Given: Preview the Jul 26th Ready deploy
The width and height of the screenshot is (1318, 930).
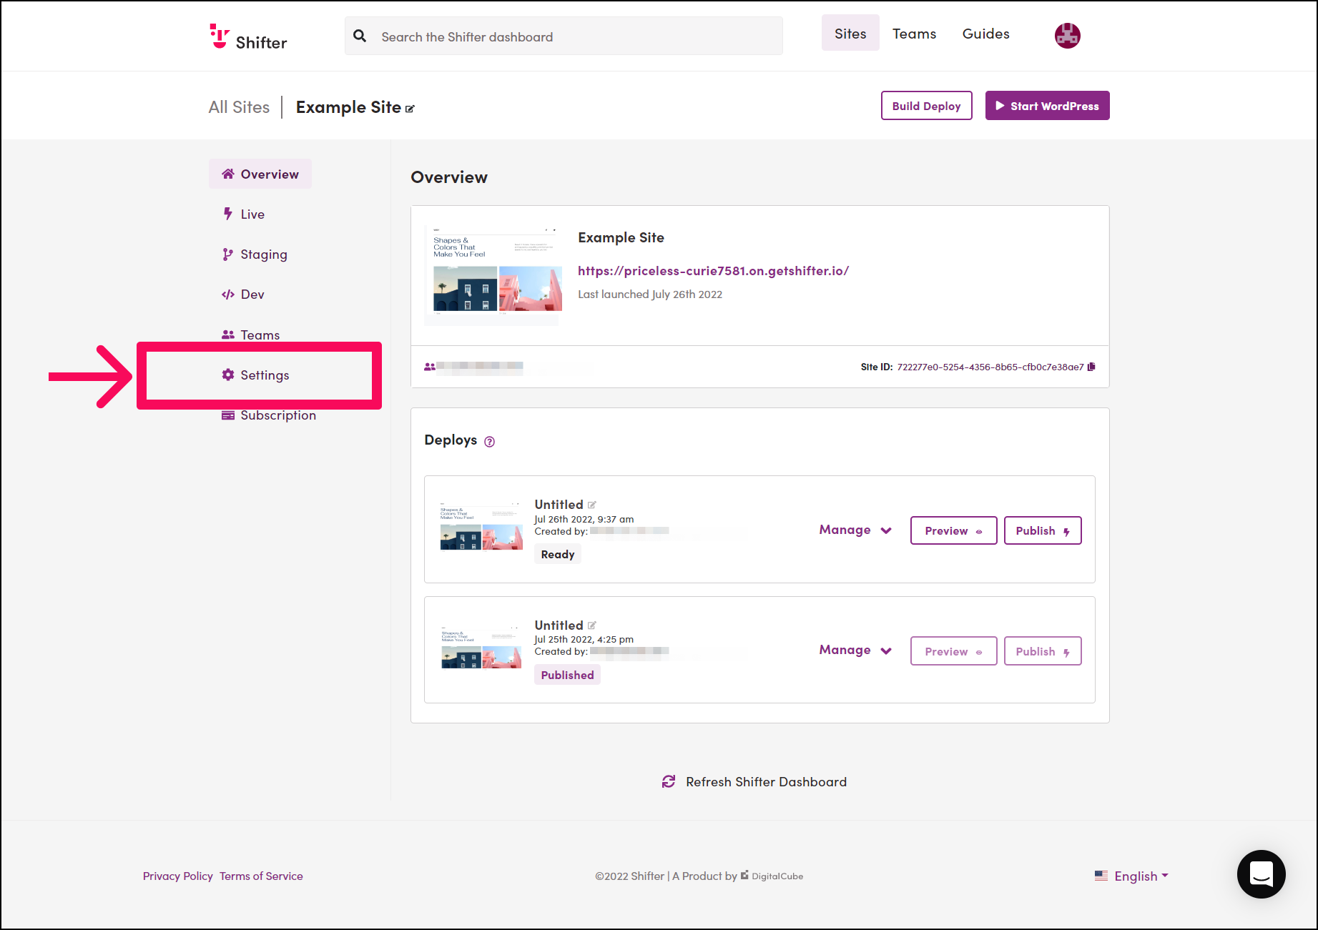Looking at the screenshot, I should pos(953,530).
